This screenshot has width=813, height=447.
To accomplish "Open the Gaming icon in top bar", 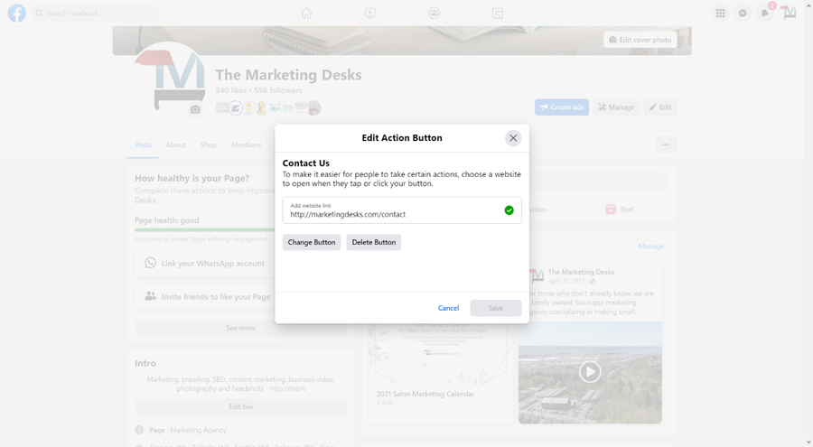I will coord(498,13).
